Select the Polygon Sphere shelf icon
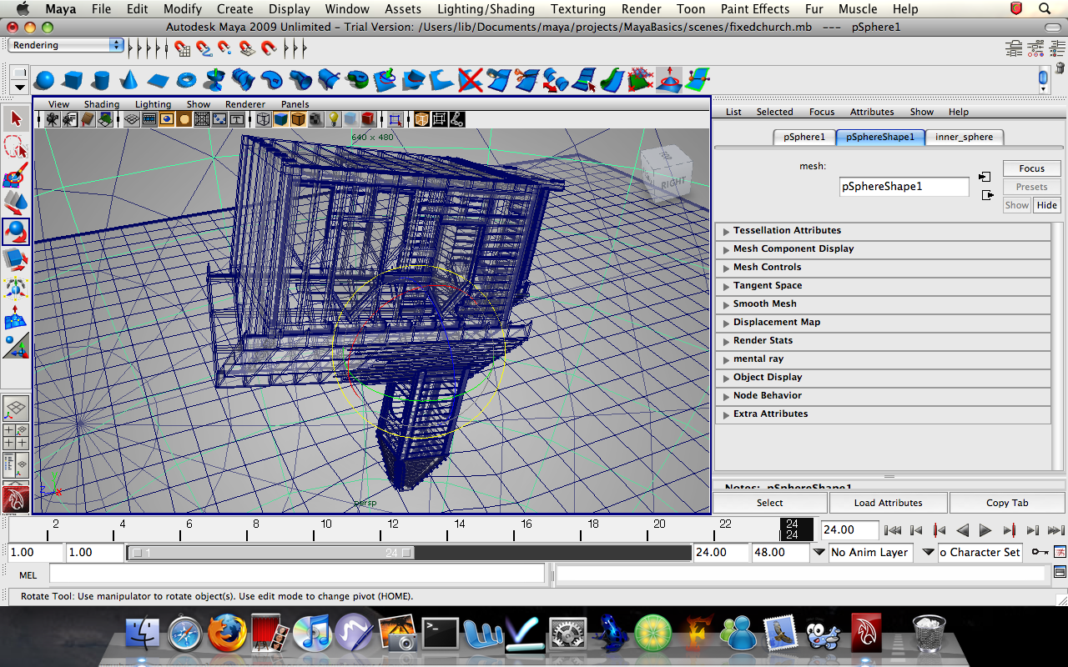The height and width of the screenshot is (667, 1068). click(45, 80)
